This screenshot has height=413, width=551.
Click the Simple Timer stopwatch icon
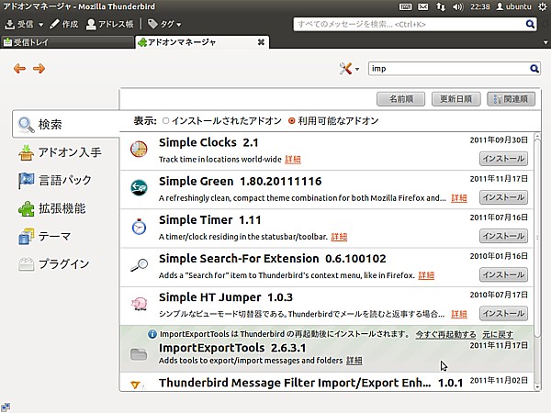pos(139,227)
